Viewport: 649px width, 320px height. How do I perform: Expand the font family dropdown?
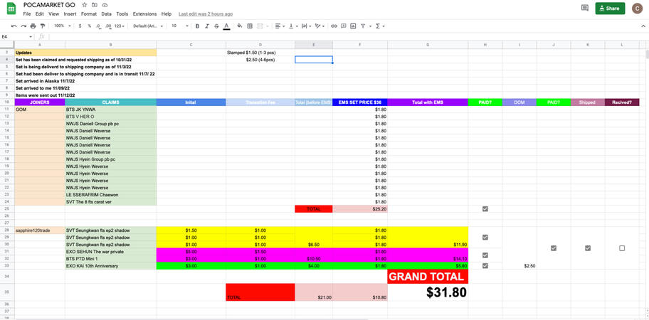pyautogui.click(x=147, y=26)
